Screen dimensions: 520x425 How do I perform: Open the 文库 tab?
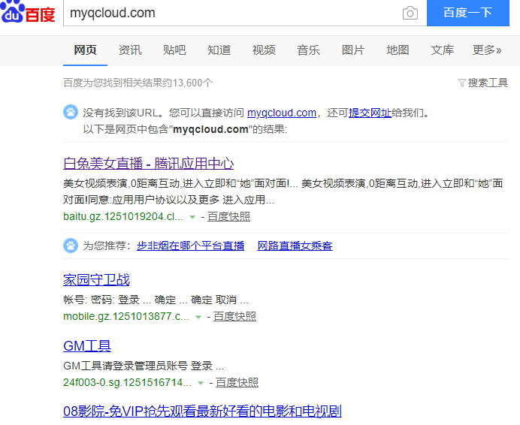(442, 50)
